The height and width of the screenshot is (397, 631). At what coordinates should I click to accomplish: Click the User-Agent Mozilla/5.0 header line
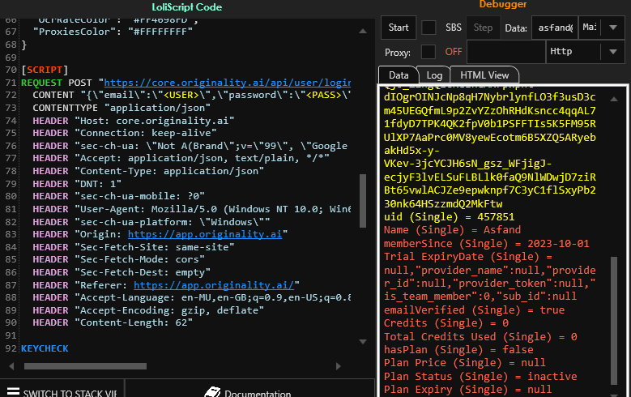click(191, 209)
